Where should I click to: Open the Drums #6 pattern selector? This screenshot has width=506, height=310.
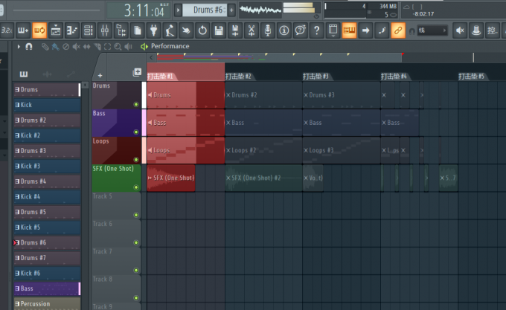coord(205,10)
